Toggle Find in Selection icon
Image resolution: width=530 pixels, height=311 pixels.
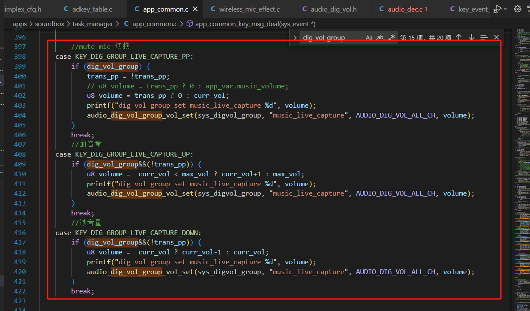tap(484, 38)
